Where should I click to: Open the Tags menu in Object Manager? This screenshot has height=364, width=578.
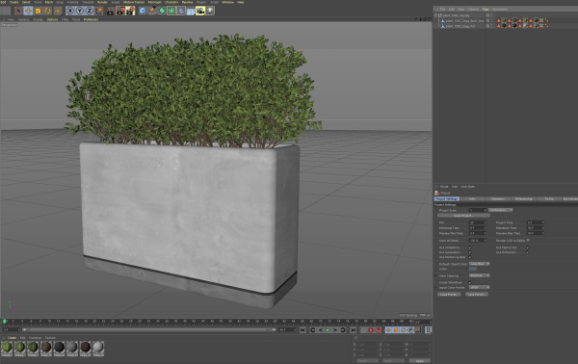click(x=486, y=10)
